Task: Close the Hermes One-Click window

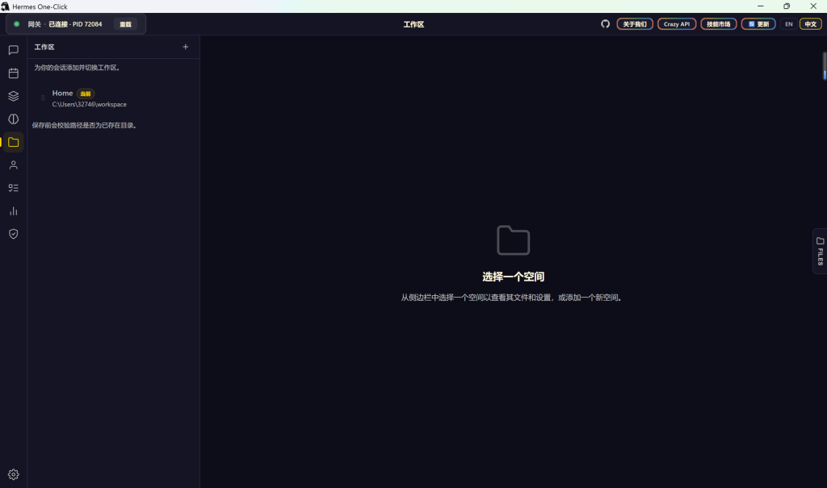Action: 813,6
